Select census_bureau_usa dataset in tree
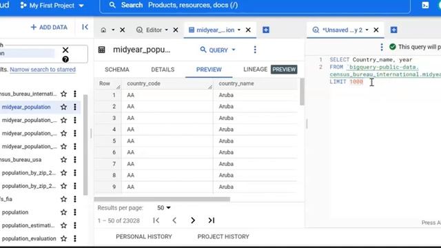This screenshot has width=441, height=248. point(21,160)
